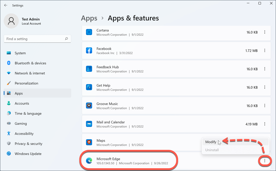Click the Feedback Hub app icon

click(x=89, y=69)
